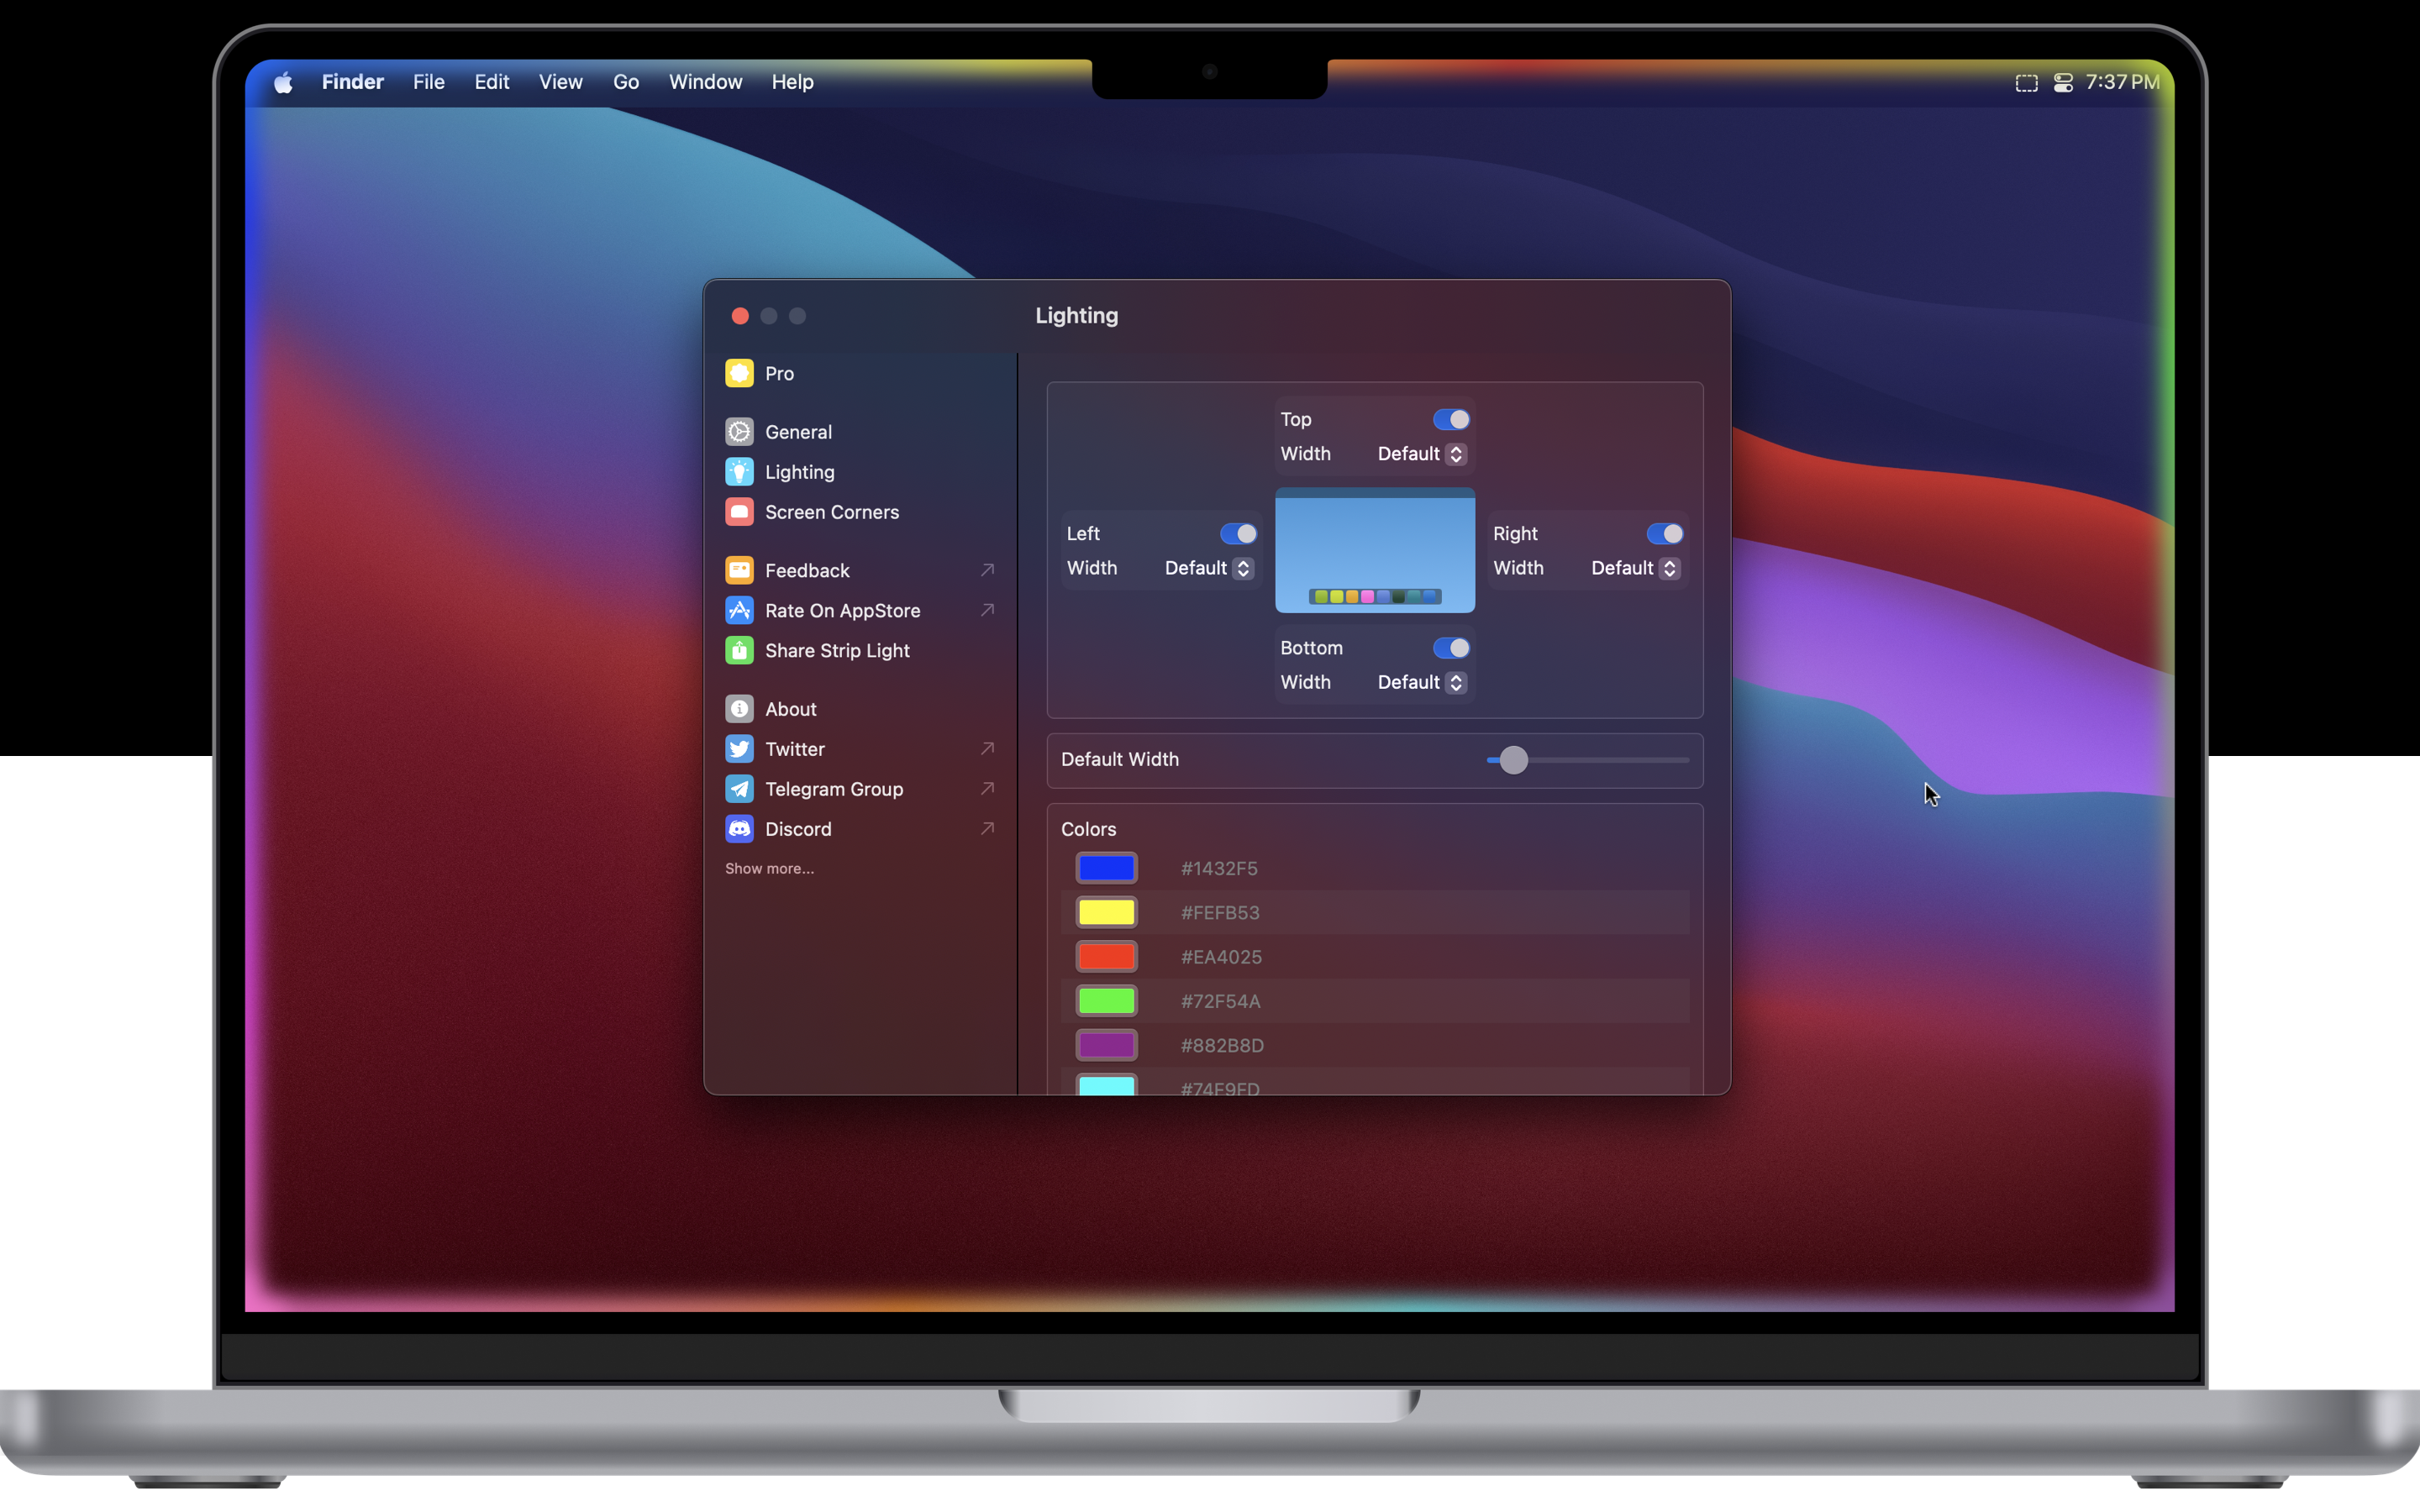Click the General gear icon

pos(739,431)
